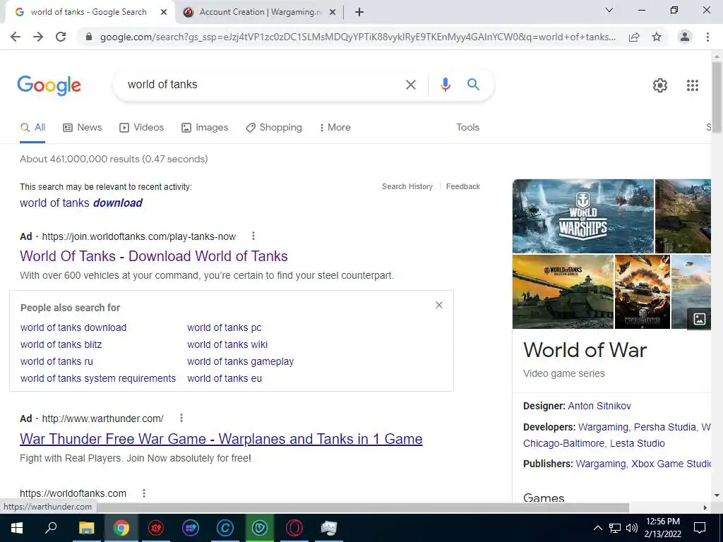Open Search History link
Screen dimensions: 723x542
click(x=407, y=186)
